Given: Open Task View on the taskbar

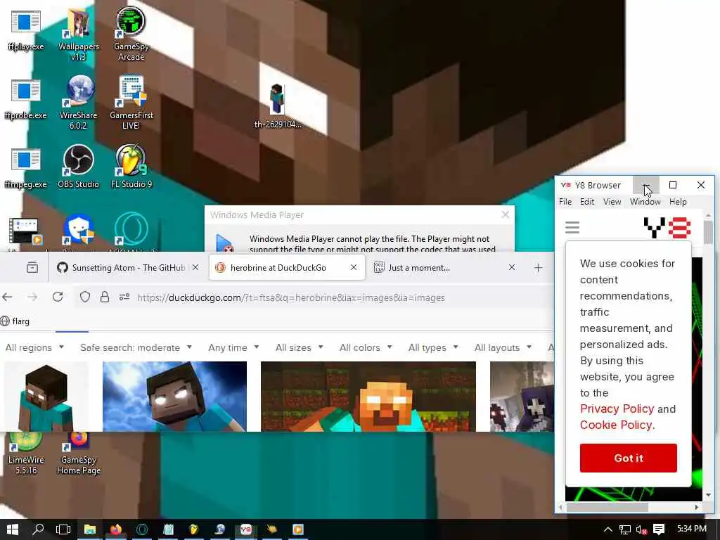Looking at the screenshot, I should [63, 529].
